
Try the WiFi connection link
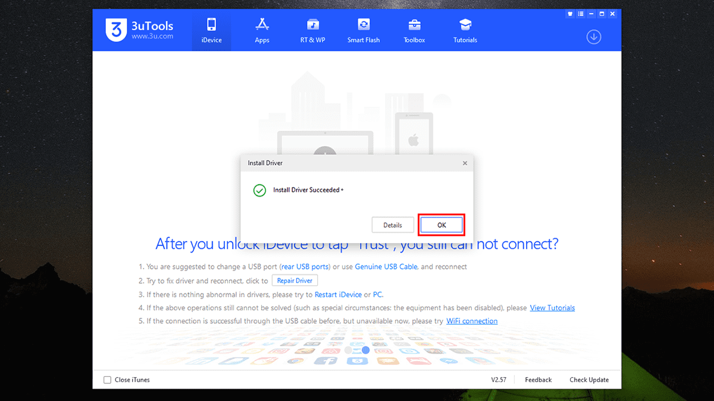point(472,321)
